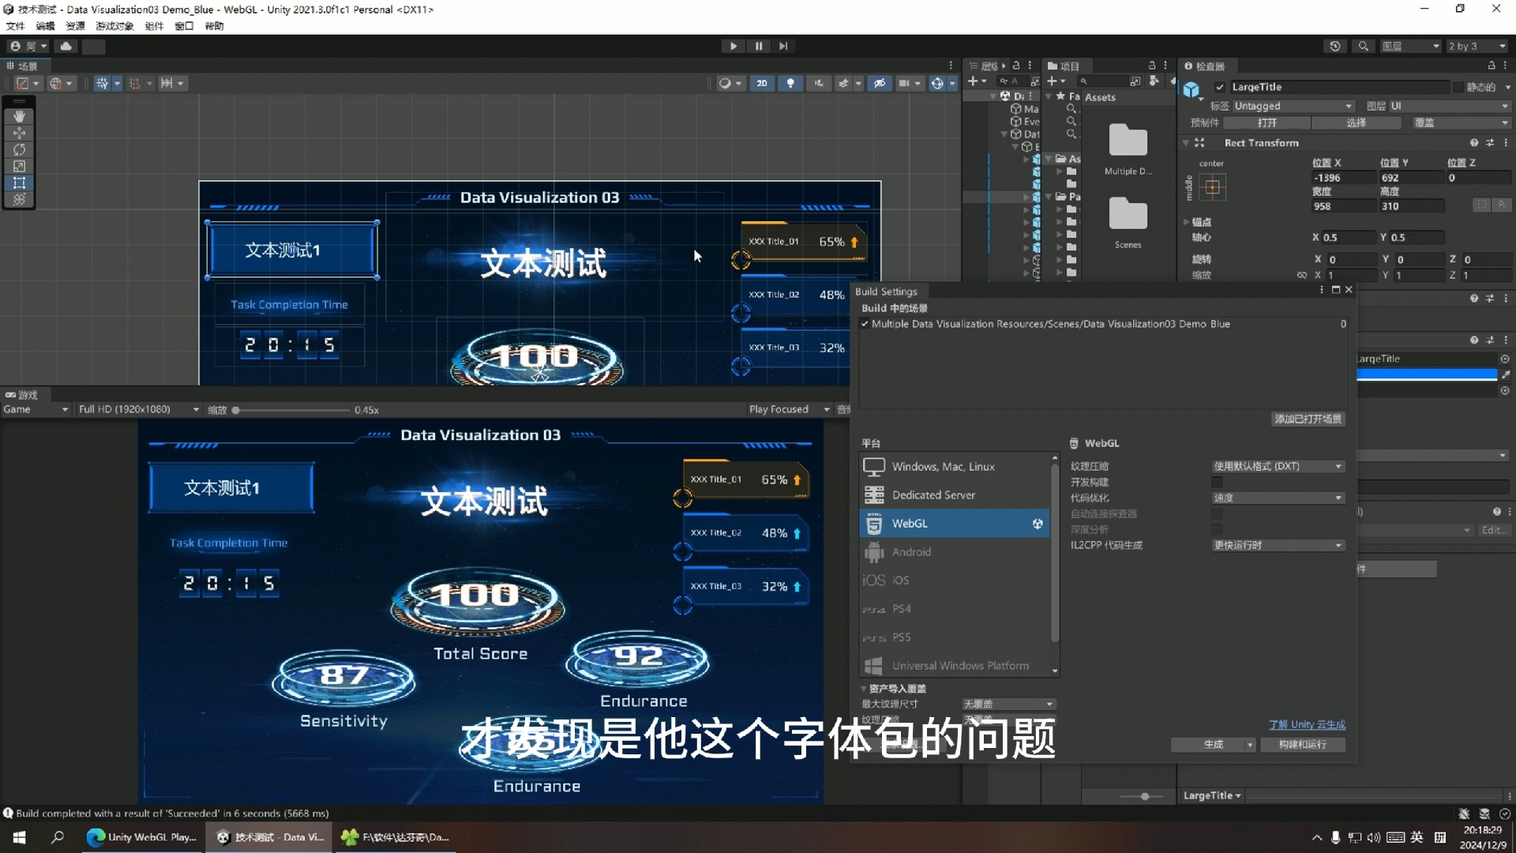Uncheck the Data Visualization03 Demo Blue scene
This screenshot has width=1516, height=853.
point(865,324)
